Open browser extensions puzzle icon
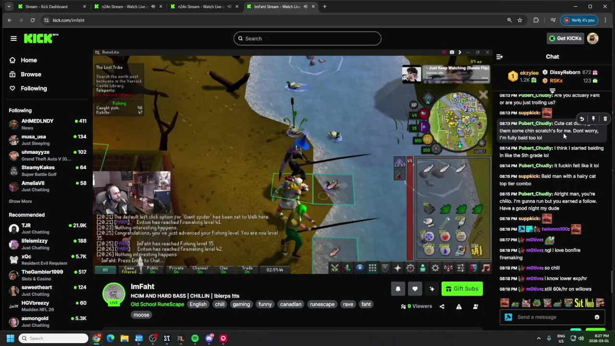 (536, 20)
